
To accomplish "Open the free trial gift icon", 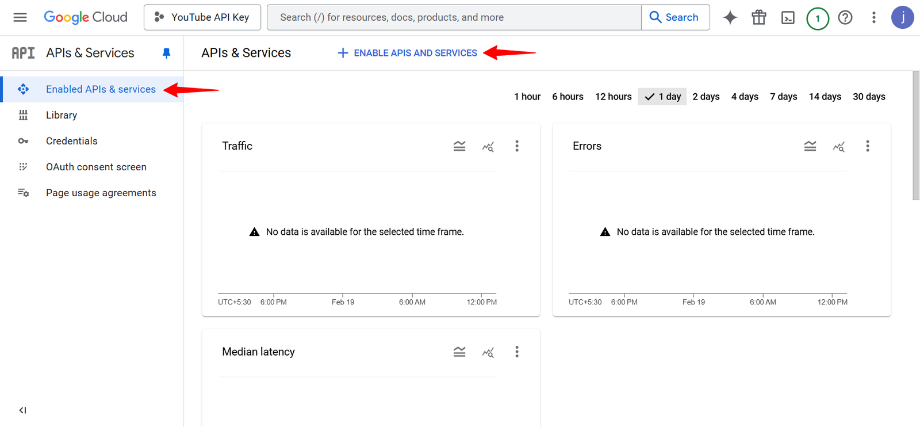I will pos(758,17).
